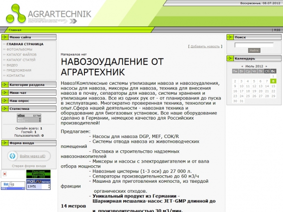The width and height of the screenshot is (283, 212).
Task: Click the uID power icon in login form
Action: point(12,156)
